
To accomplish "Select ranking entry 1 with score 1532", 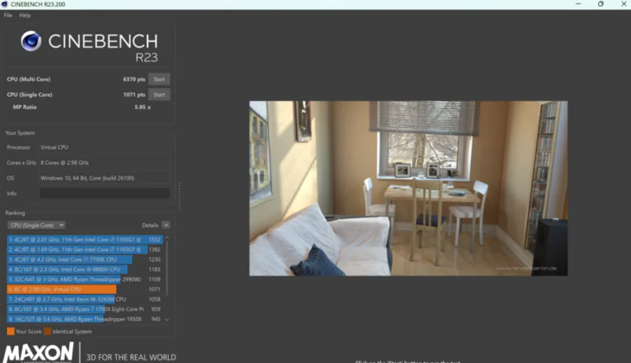I will pyautogui.click(x=85, y=239).
